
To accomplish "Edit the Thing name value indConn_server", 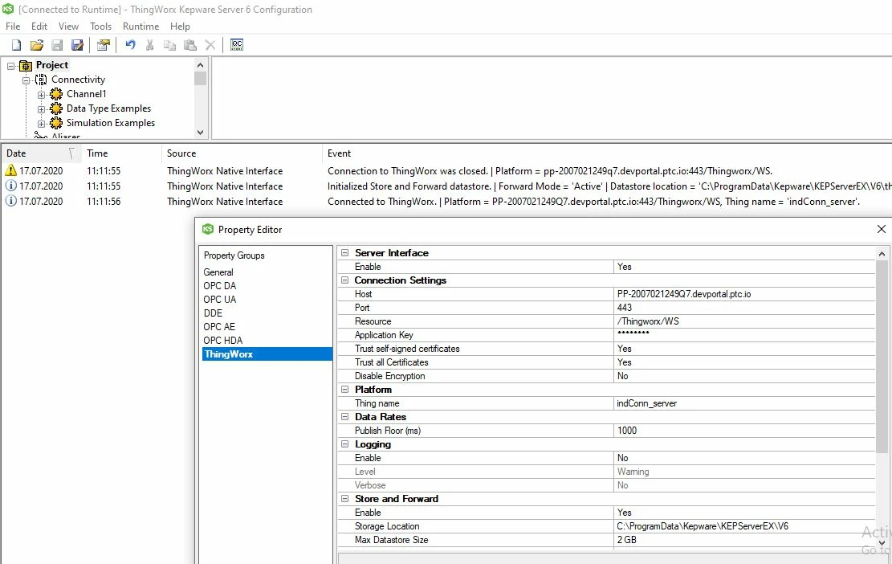I will point(744,403).
